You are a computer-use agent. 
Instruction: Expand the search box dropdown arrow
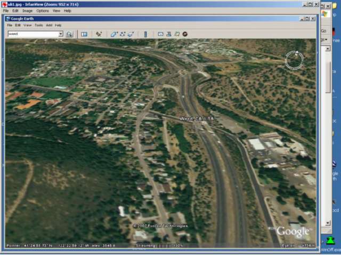click(60, 34)
